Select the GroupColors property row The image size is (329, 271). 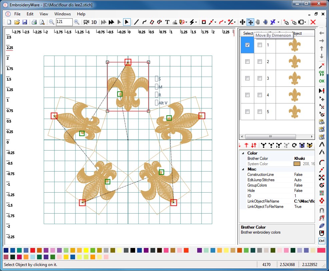[x=277, y=185]
